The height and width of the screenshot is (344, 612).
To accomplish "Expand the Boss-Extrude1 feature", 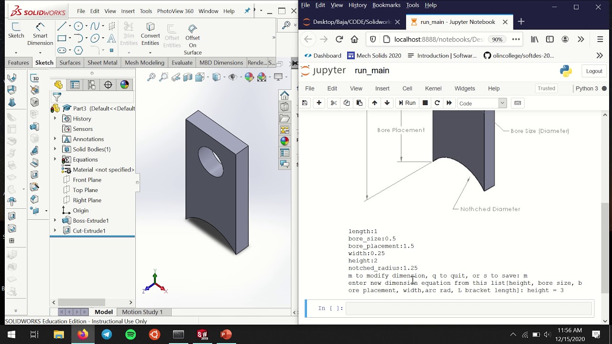I will click(x=55, y=220).
